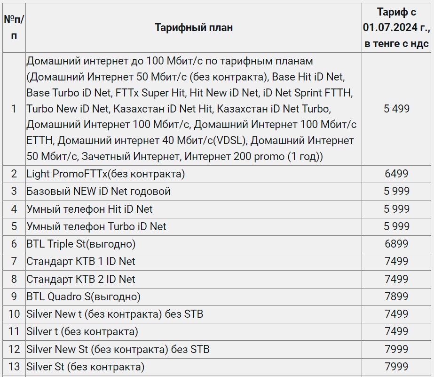Click the long 'Домашний интернет до 100 Мбит/с' description
Image resolution: width=434 pixels, height=377 pixels.
191,109
